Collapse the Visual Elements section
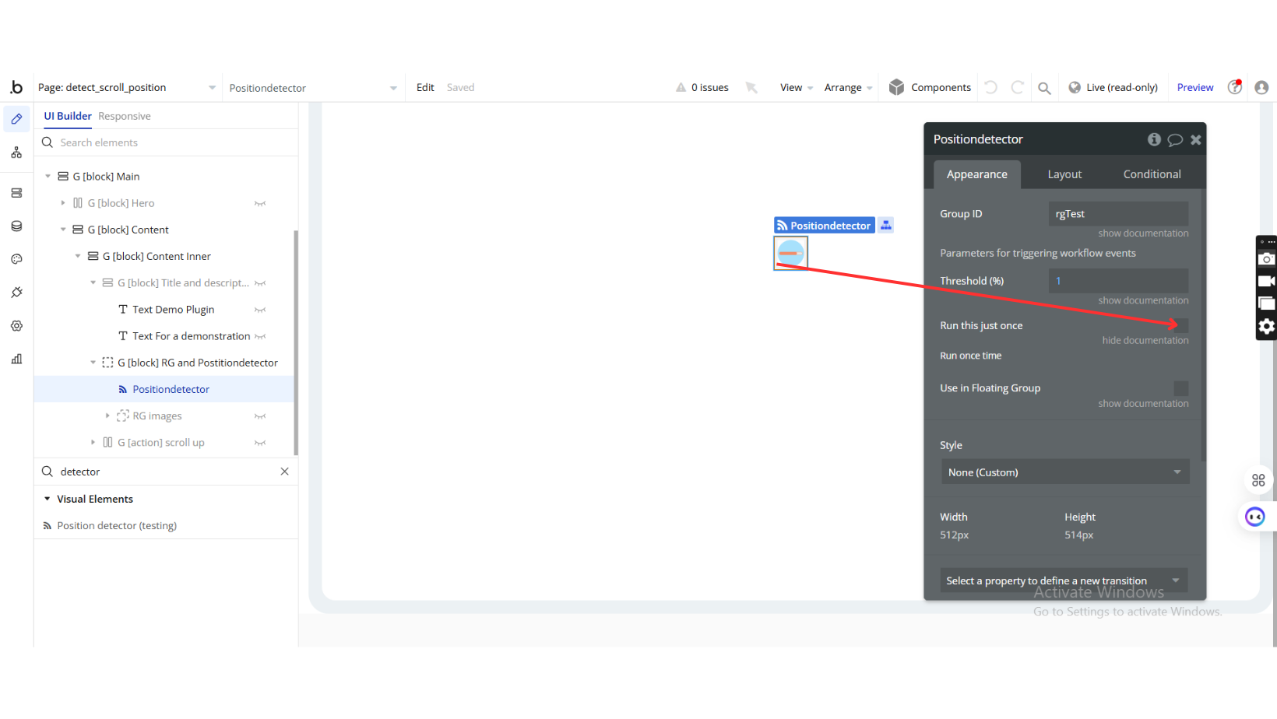This screenshot has height=719, width=1277. (47, 499)
